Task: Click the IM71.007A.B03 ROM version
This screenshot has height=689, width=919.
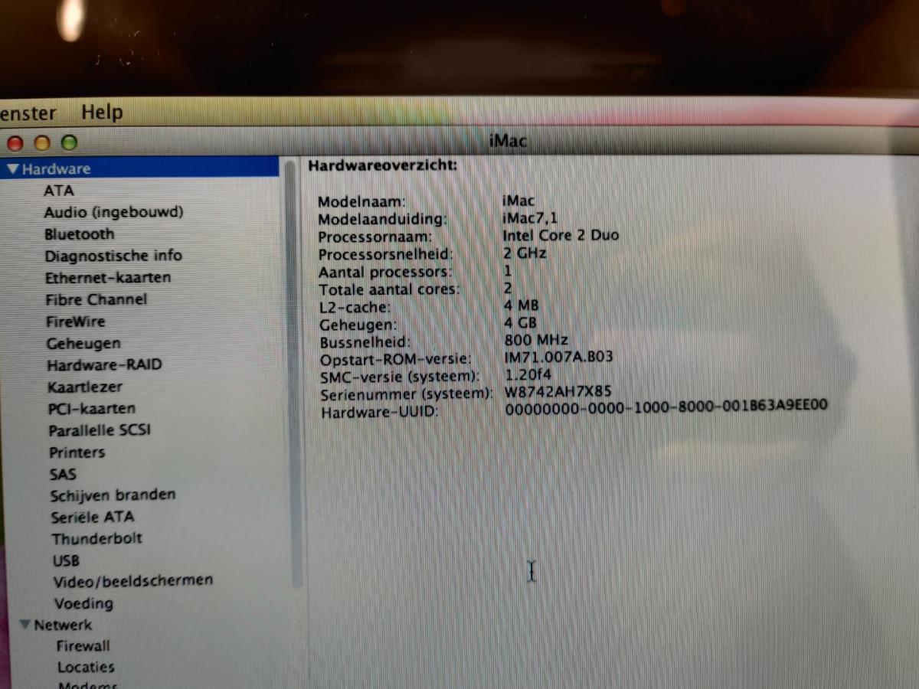Action: click(x=559, y=358)
